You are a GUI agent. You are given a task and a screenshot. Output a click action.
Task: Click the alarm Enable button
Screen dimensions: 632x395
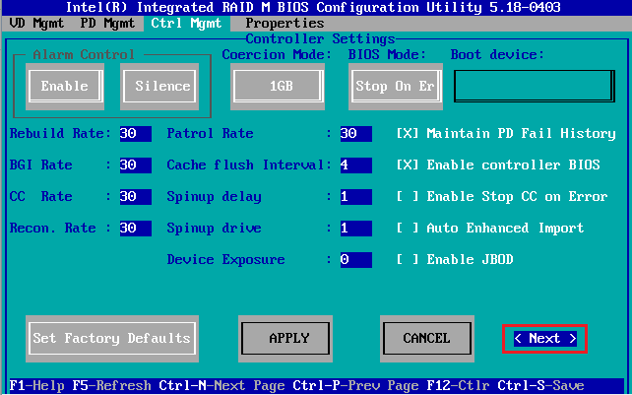click(65, 86)
